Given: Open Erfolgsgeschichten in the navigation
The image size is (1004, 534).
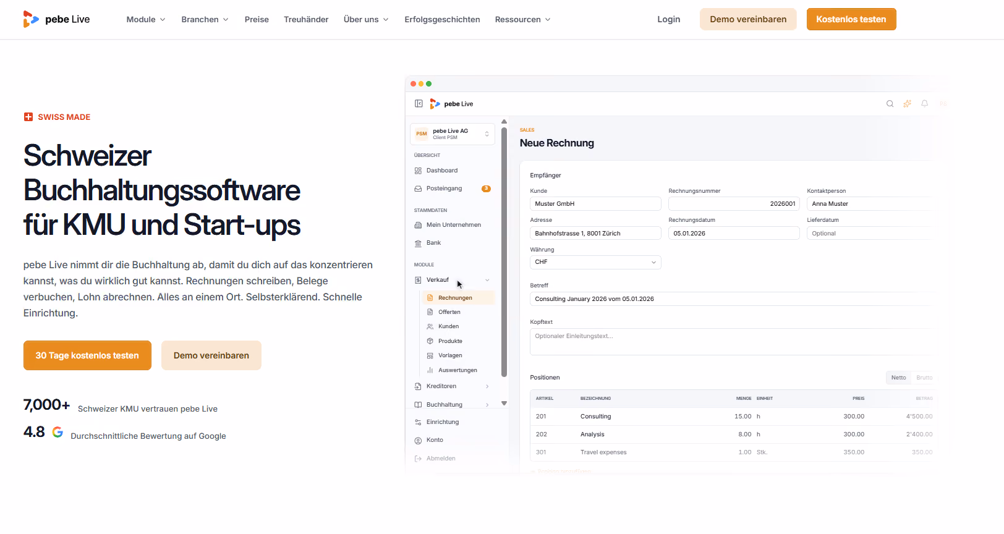Looking at the screenshot, I should (x=442, y=19).
